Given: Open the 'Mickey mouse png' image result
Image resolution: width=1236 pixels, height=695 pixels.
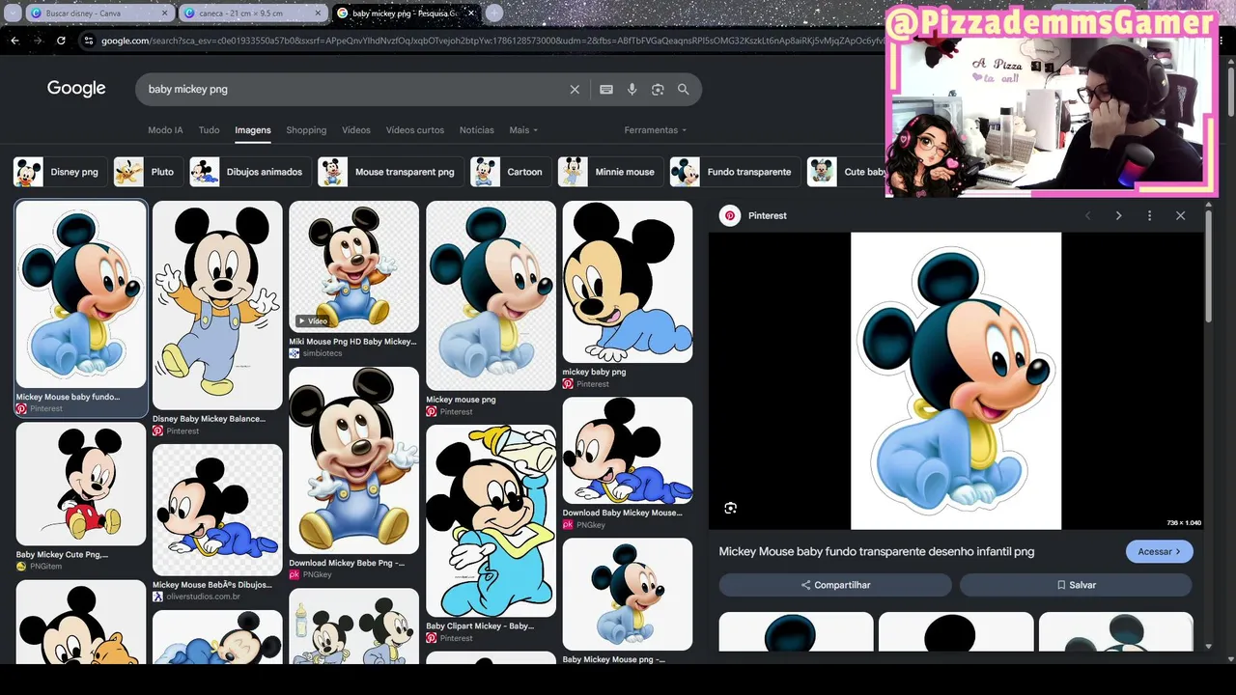Looking at the screenshot, I should click(x=491, y=295).
